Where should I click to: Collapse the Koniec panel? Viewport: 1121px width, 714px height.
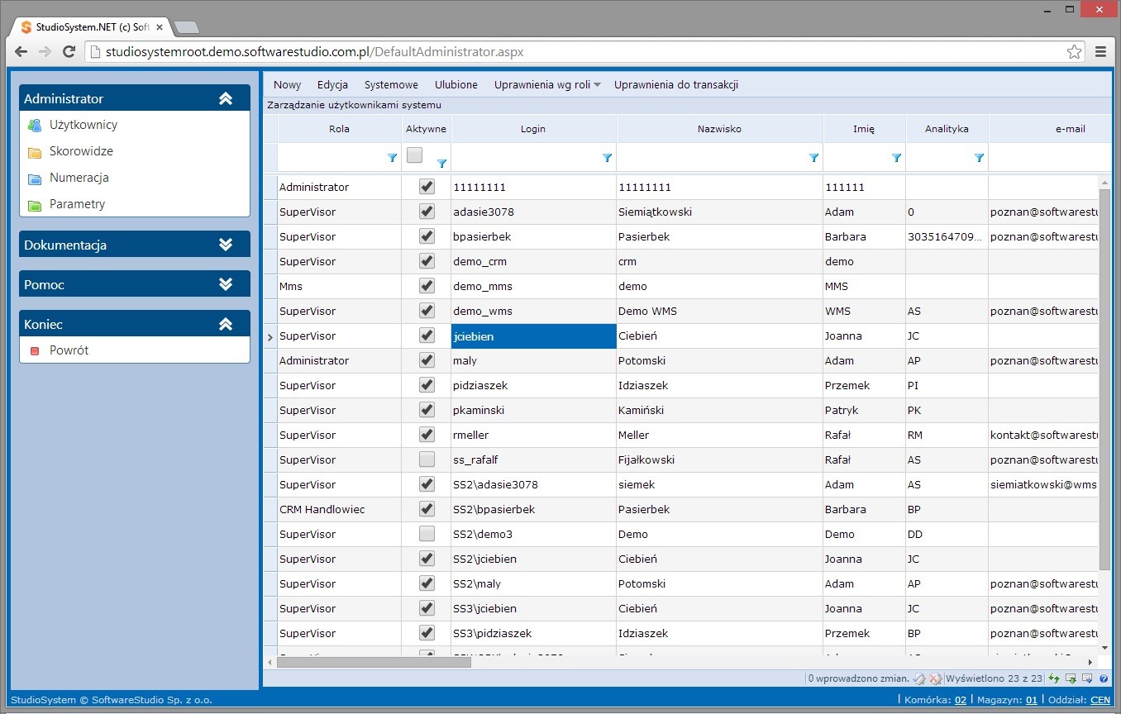click(x=226, y=324)
